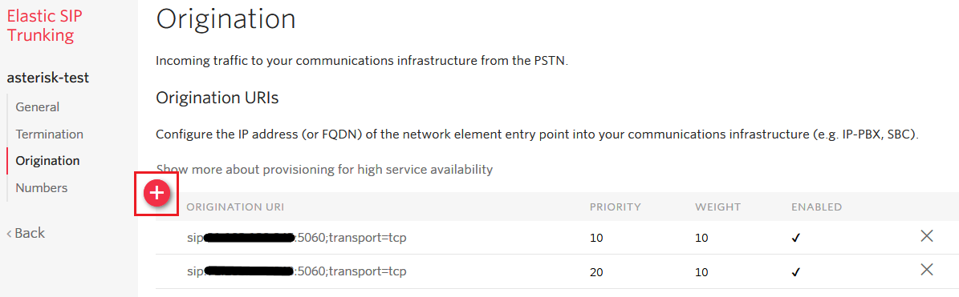Delete the priority 10 origination URI
The height and width of the screenshot is (297, 959).
(x=927, y=236)
